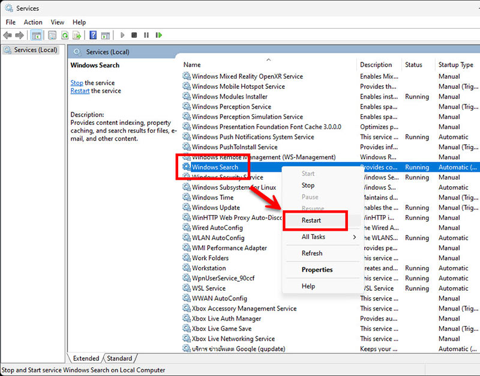
Task: Click Services gear icon in the title bar
Action: [x=9, y=8]
